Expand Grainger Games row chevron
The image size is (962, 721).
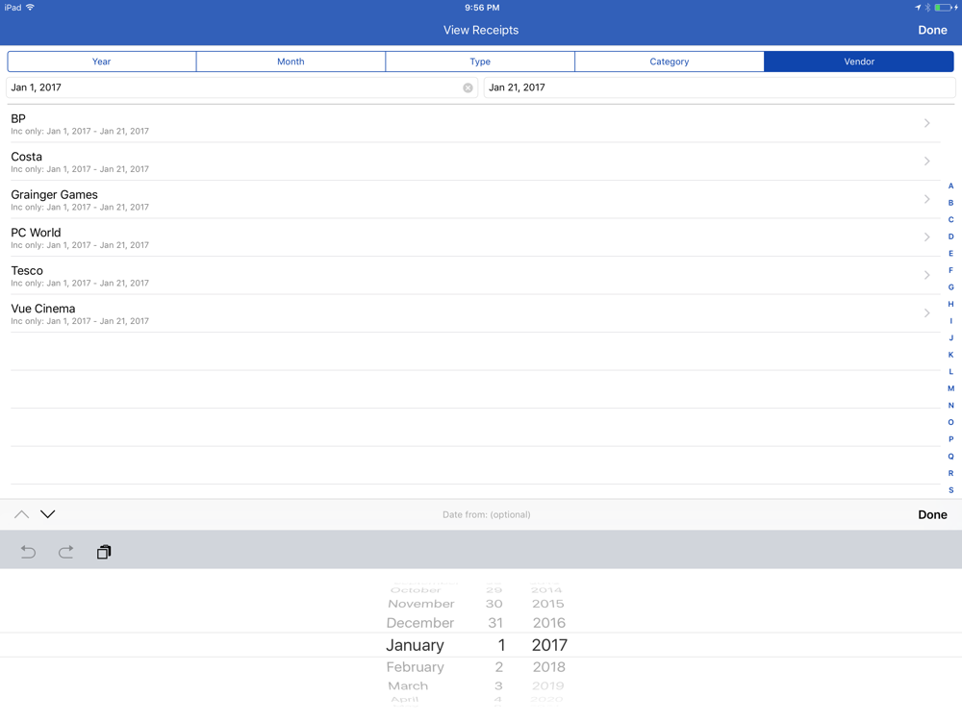[926, 199]
